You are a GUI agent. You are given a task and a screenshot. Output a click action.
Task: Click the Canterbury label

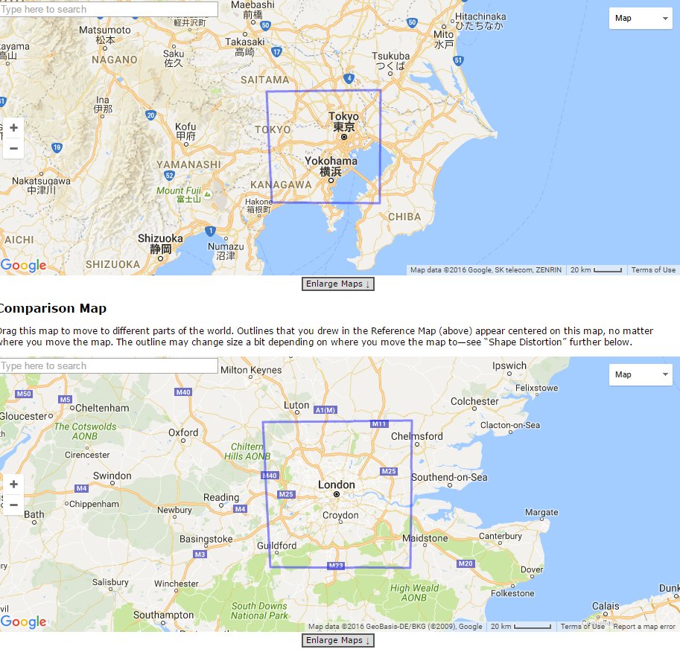click(501, 536)
